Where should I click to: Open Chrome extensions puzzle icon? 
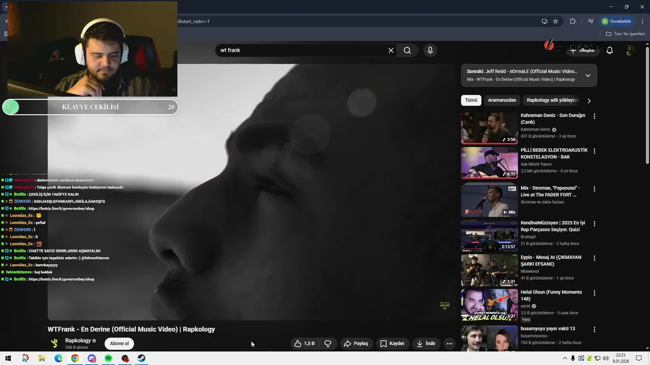point(573,21)
